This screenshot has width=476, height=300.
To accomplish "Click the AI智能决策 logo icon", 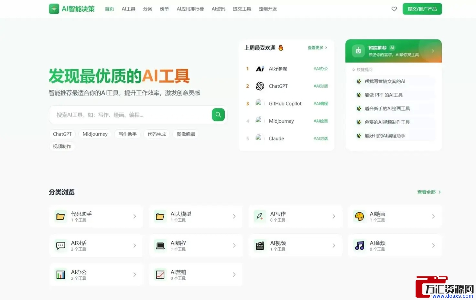I will click(x=54, y=9).
